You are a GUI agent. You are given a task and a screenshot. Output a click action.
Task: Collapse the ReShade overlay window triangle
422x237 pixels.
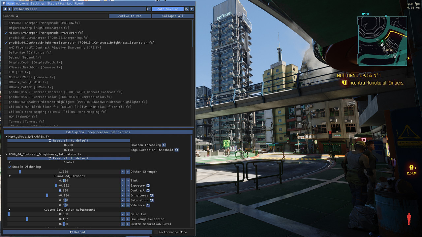pyautogui.click(x=3, y=4)
